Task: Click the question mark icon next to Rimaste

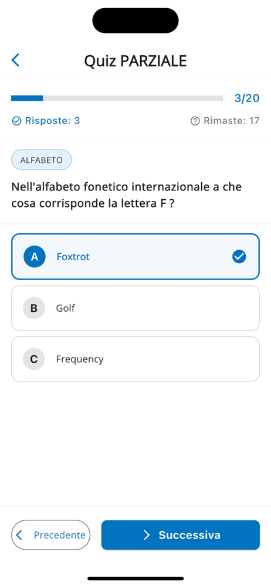Action: (x=195, y=121)
